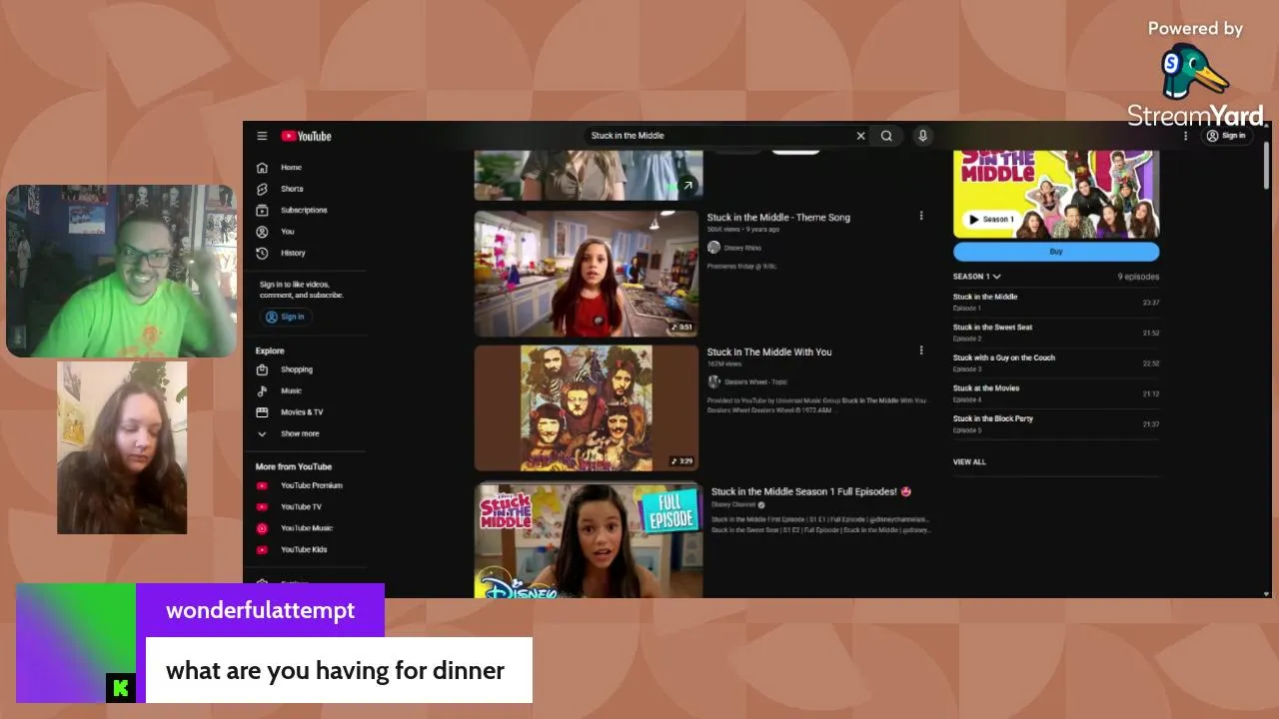1279x719 pixels.
Task: Click the page vertical scrollbar
Action: point(1267,165)
